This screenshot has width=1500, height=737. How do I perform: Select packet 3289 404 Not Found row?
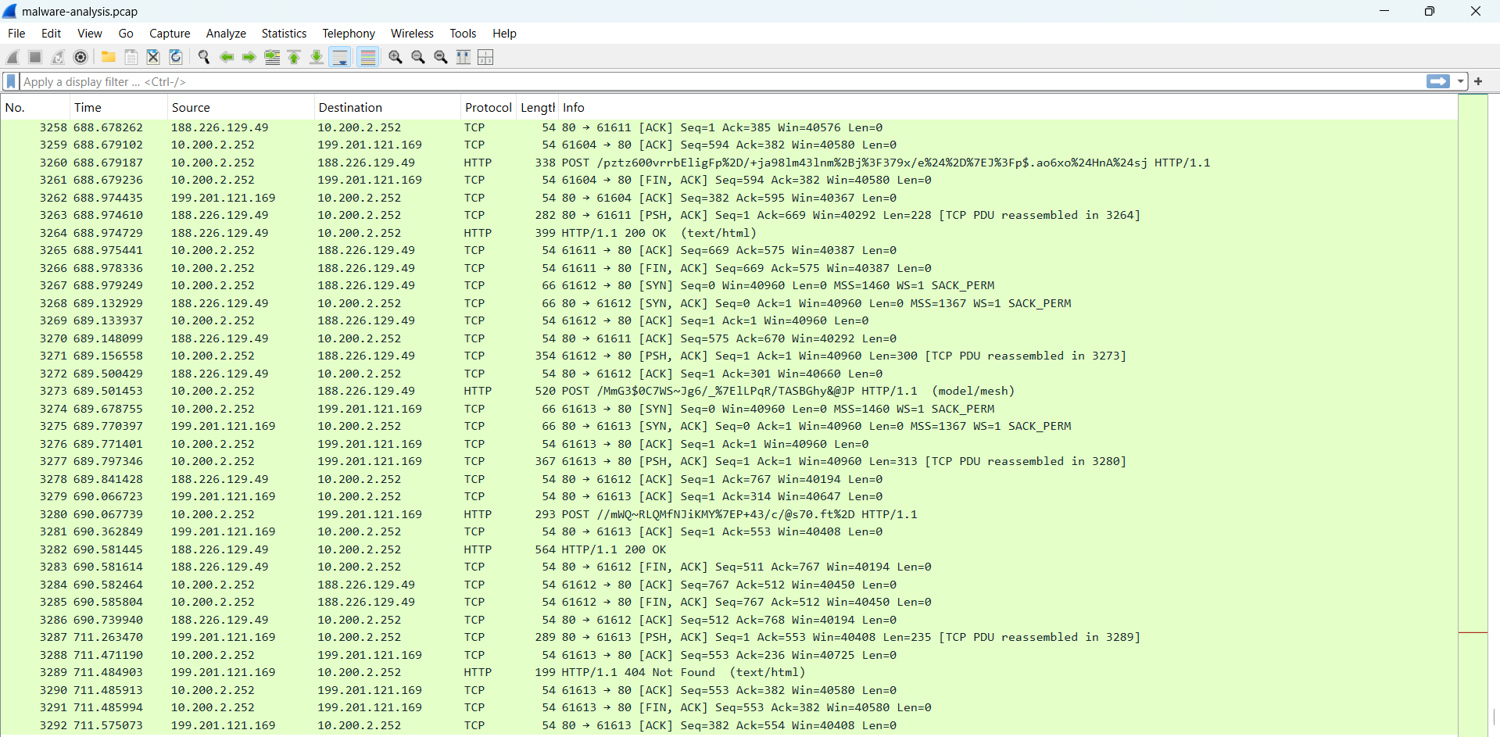(x=729, y=672)
